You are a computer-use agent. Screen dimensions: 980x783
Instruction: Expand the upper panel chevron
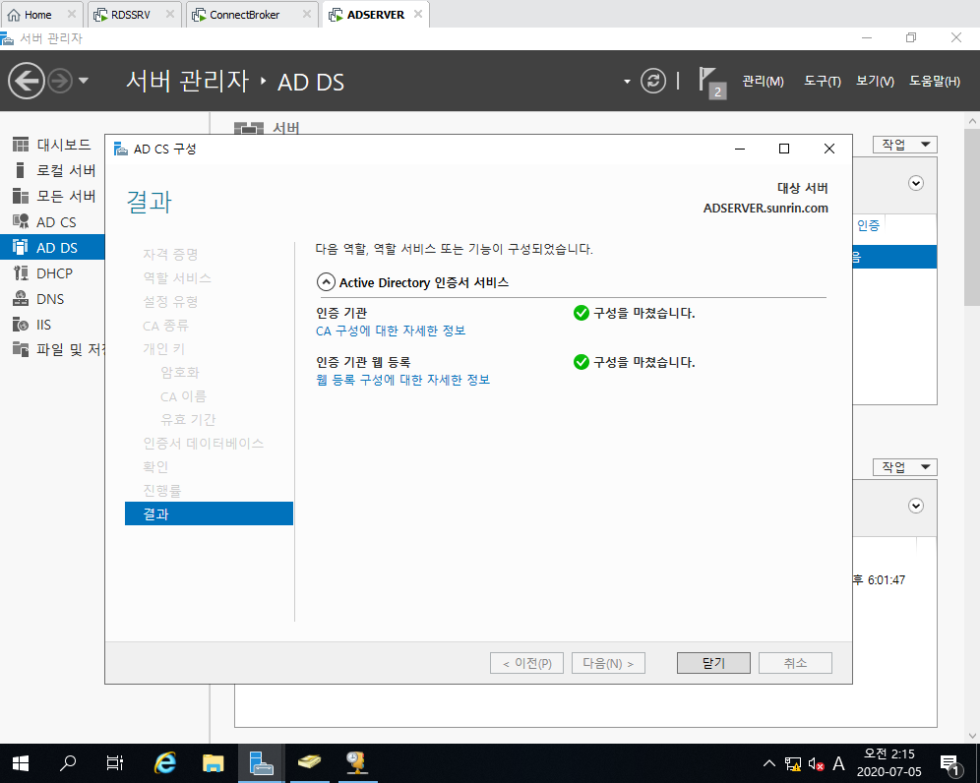tap(916, 183)
